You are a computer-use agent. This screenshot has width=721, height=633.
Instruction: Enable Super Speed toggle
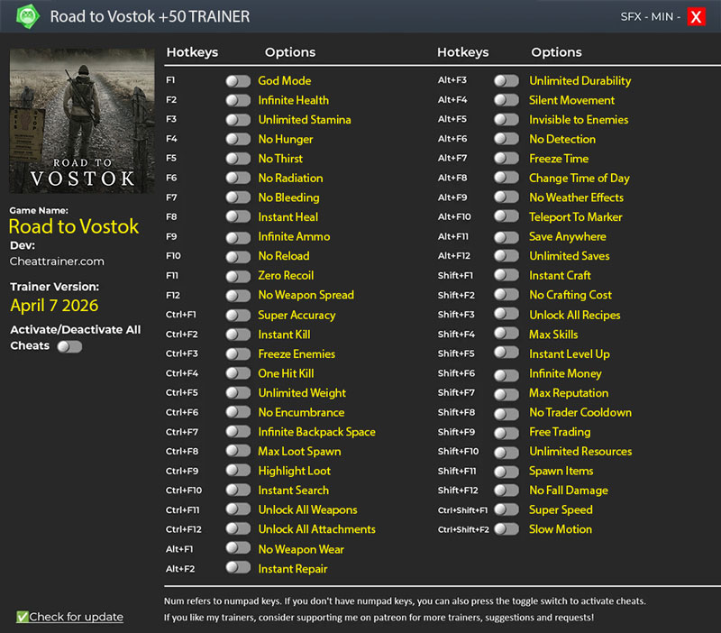507,510
